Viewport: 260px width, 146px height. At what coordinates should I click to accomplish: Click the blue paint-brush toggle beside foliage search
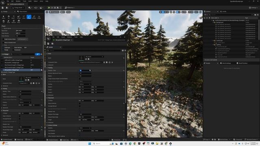[x=38, y=54]
